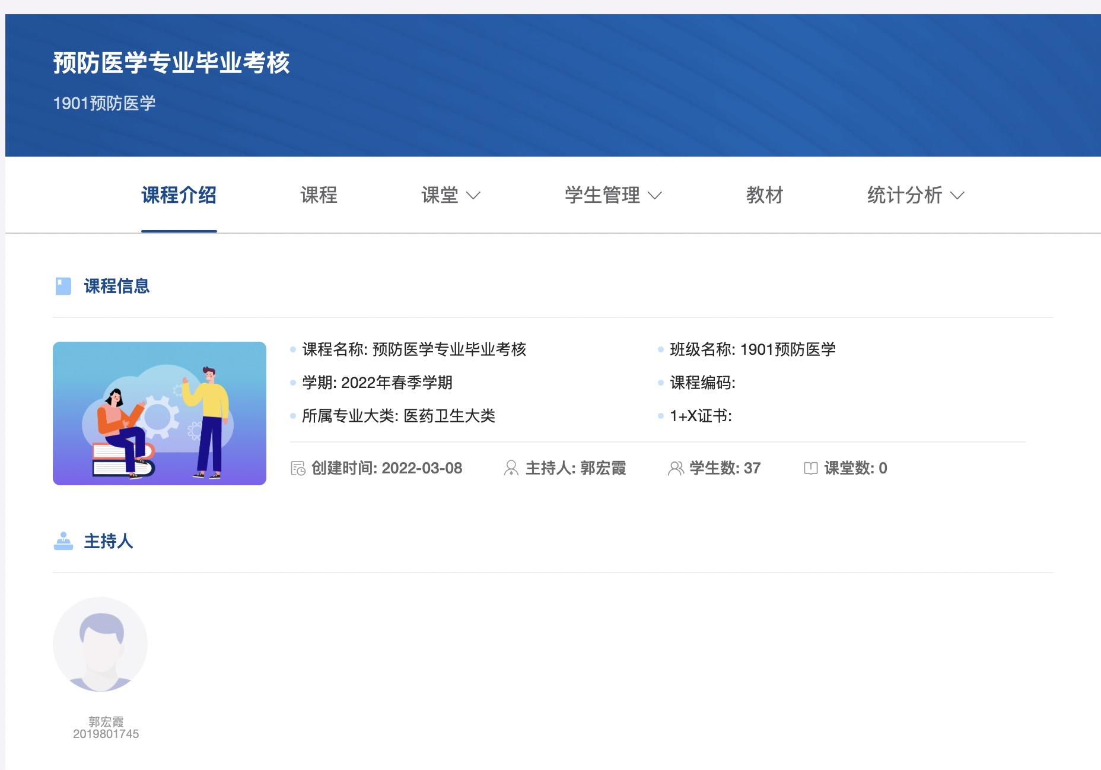
Task: Click the 主持人 section person icon
Action: click(x=63, y=541)
